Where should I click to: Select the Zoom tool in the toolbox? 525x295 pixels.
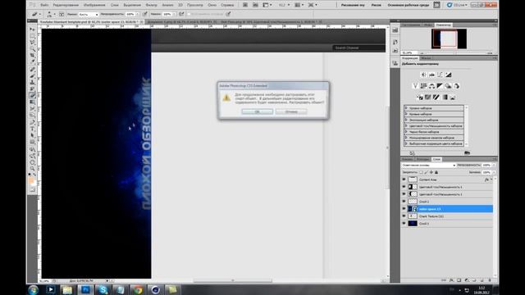[33, 168]
